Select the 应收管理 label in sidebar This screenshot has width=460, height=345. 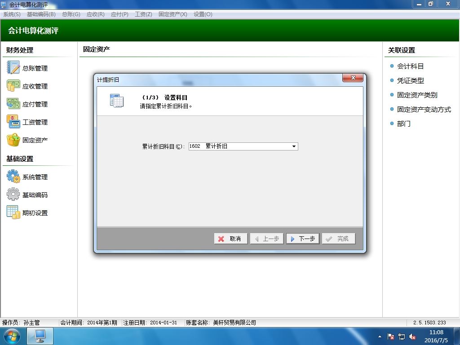[35, 86]
